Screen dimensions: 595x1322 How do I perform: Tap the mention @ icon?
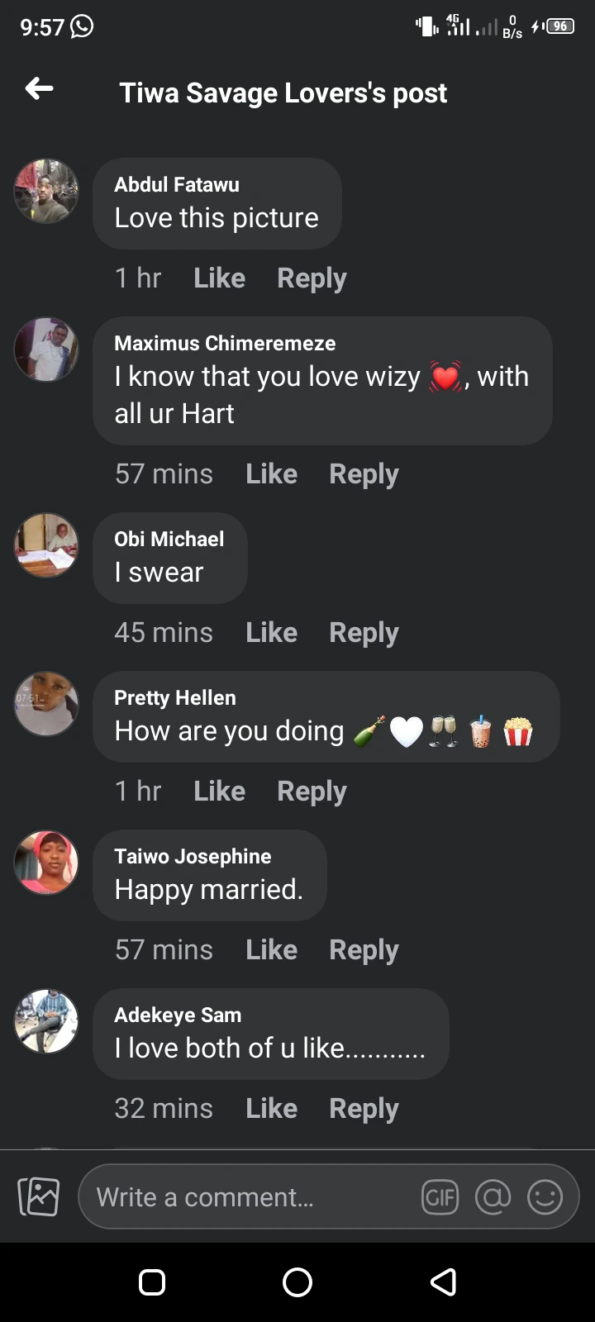click(x=493, y=1196)
